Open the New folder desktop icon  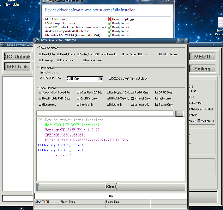click(12, 3)
